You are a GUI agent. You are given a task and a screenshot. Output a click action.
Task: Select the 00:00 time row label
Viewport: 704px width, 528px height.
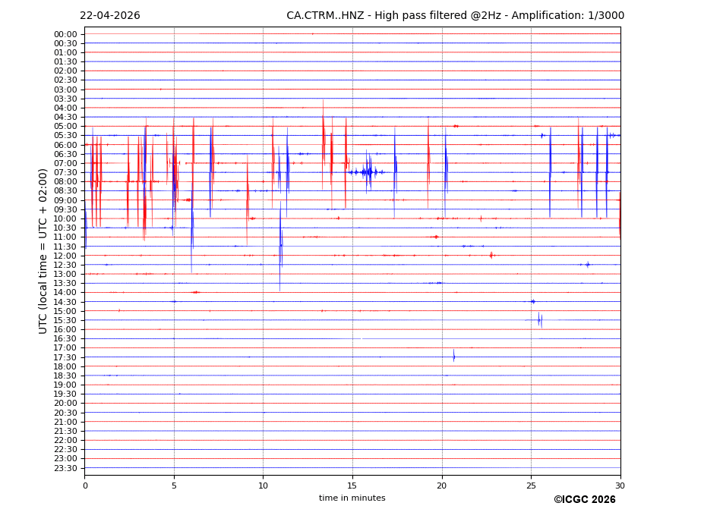(65, 34)
